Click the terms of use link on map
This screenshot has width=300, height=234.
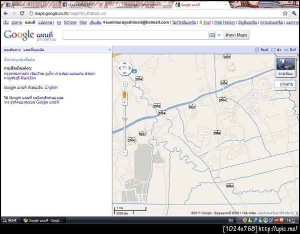(276, 213)
